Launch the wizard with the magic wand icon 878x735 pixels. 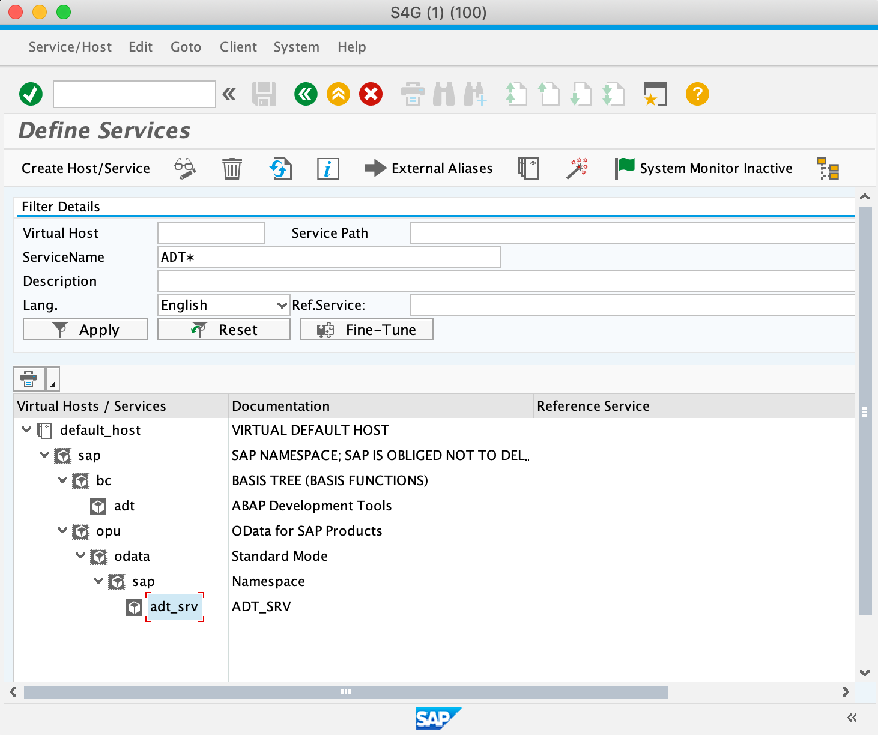tap(577, 168)
